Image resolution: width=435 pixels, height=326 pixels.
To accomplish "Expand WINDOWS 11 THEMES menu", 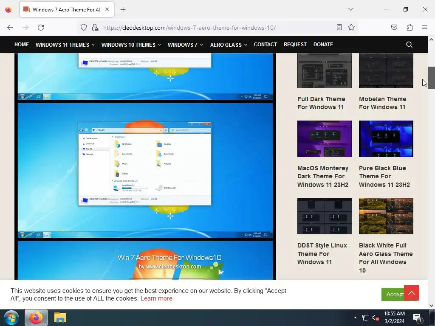I will click(65, 45).
